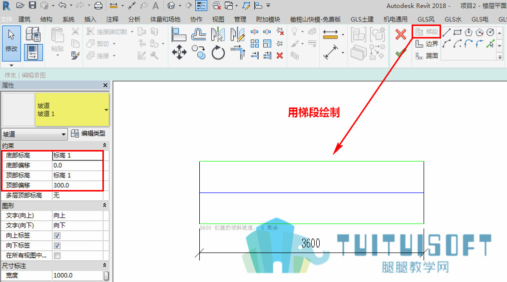
Task: Click the Match Type Properties paintbrush icon
Action: (x=75, y=55)
